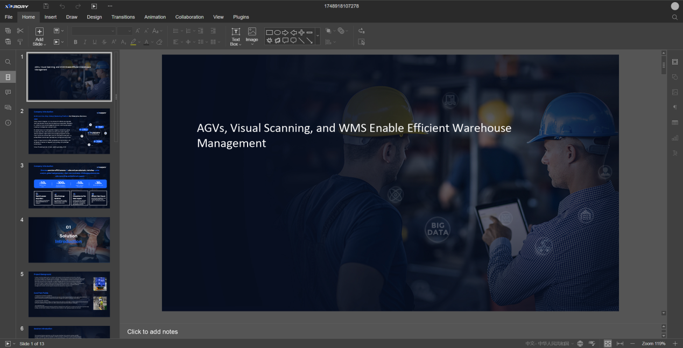The width and height of the screenshot is (683, 348).
Task: Click the Save icon in title bar
Action: coord(46,6)
